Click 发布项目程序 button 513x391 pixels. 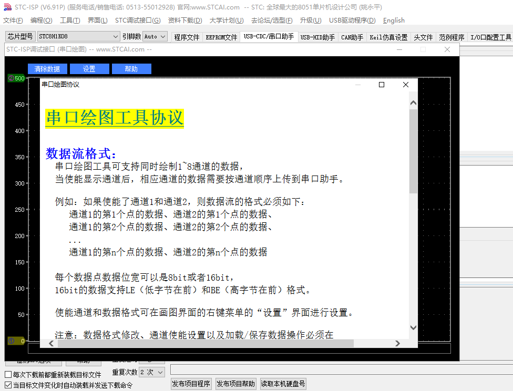[191, 384]
